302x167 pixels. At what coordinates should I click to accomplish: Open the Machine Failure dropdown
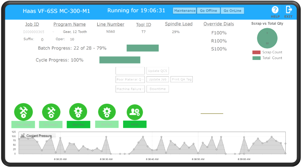click(x=130, y=89)
